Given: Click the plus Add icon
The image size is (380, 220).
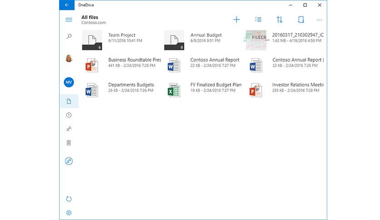Looking at the screenshot, I should [x=236, y=20].
